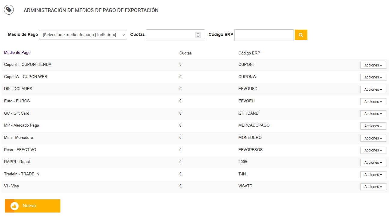This screenshot has width=390, height=217.
Task: Click the Cuotas spinner arrows
Action: coord(198,35)
